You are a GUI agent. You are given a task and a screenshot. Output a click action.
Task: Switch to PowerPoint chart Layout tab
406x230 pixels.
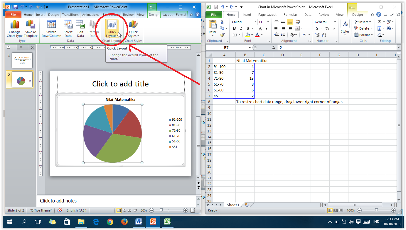coord(168,15)
